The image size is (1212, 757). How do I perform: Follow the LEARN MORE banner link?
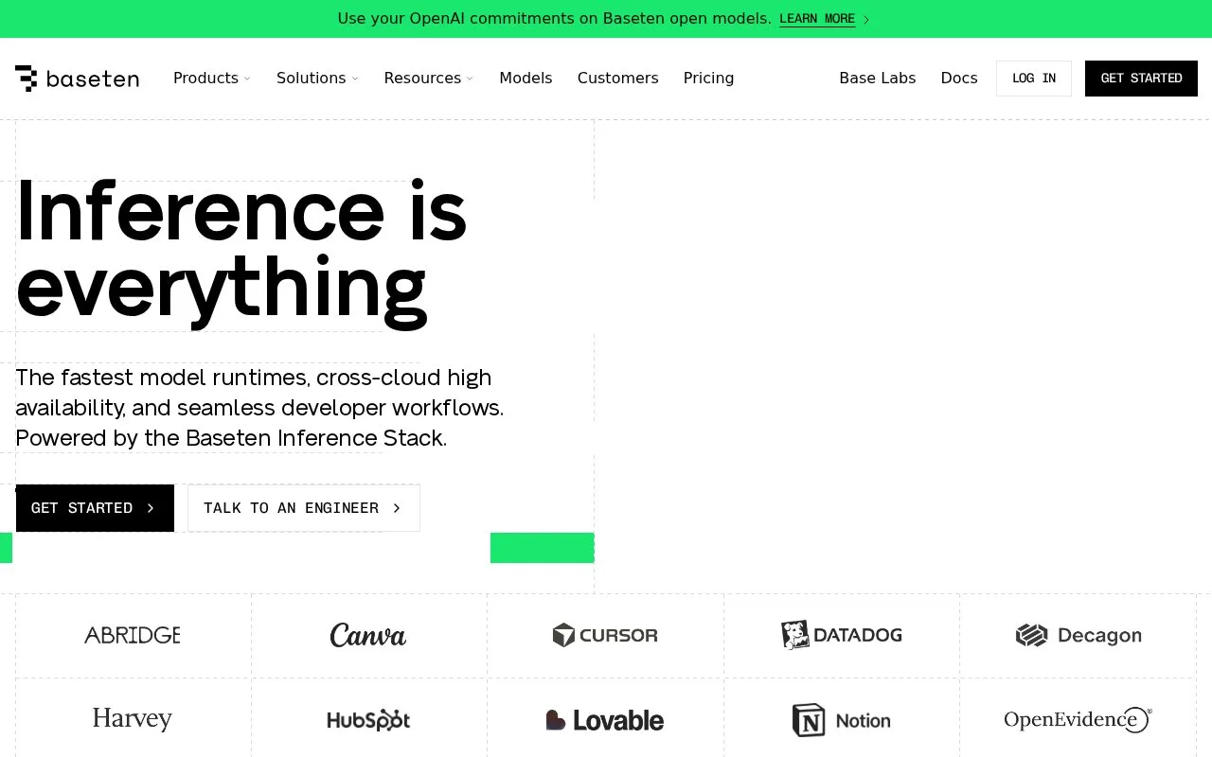[x=824, y=19]
